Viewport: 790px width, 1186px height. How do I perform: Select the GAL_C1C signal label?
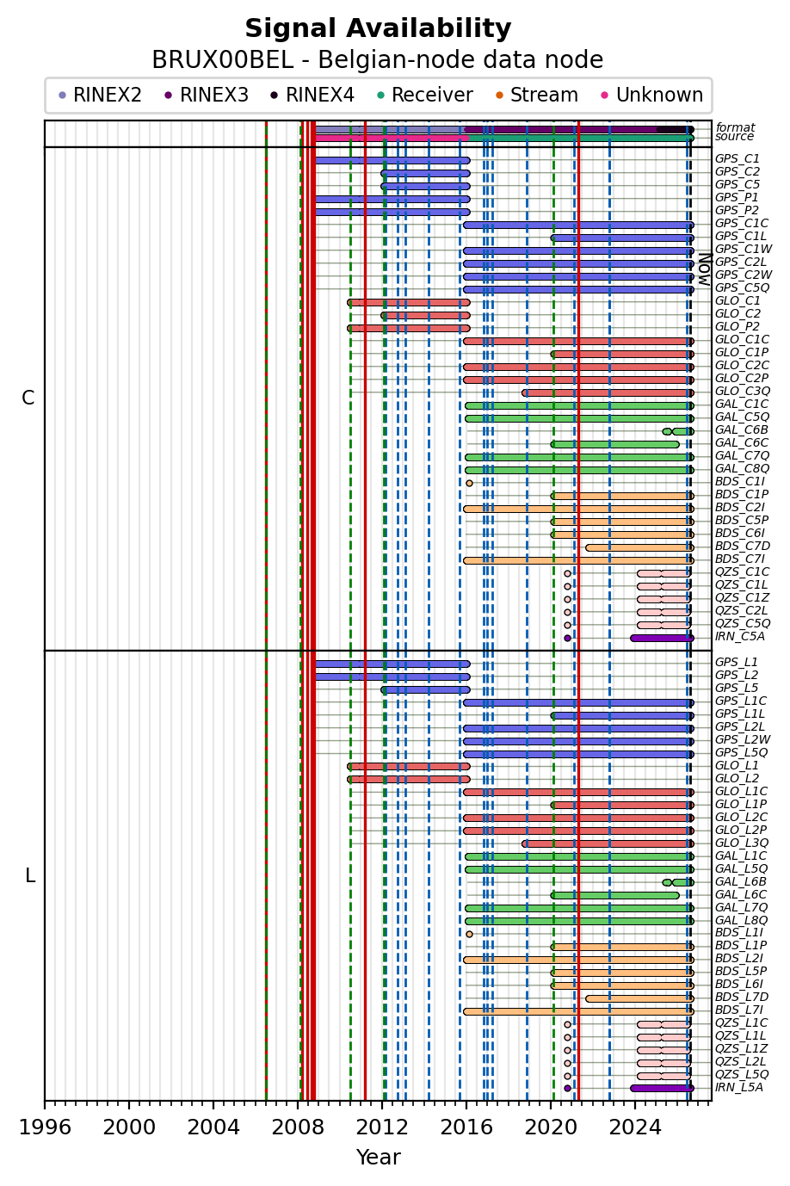tap(742, 404)
